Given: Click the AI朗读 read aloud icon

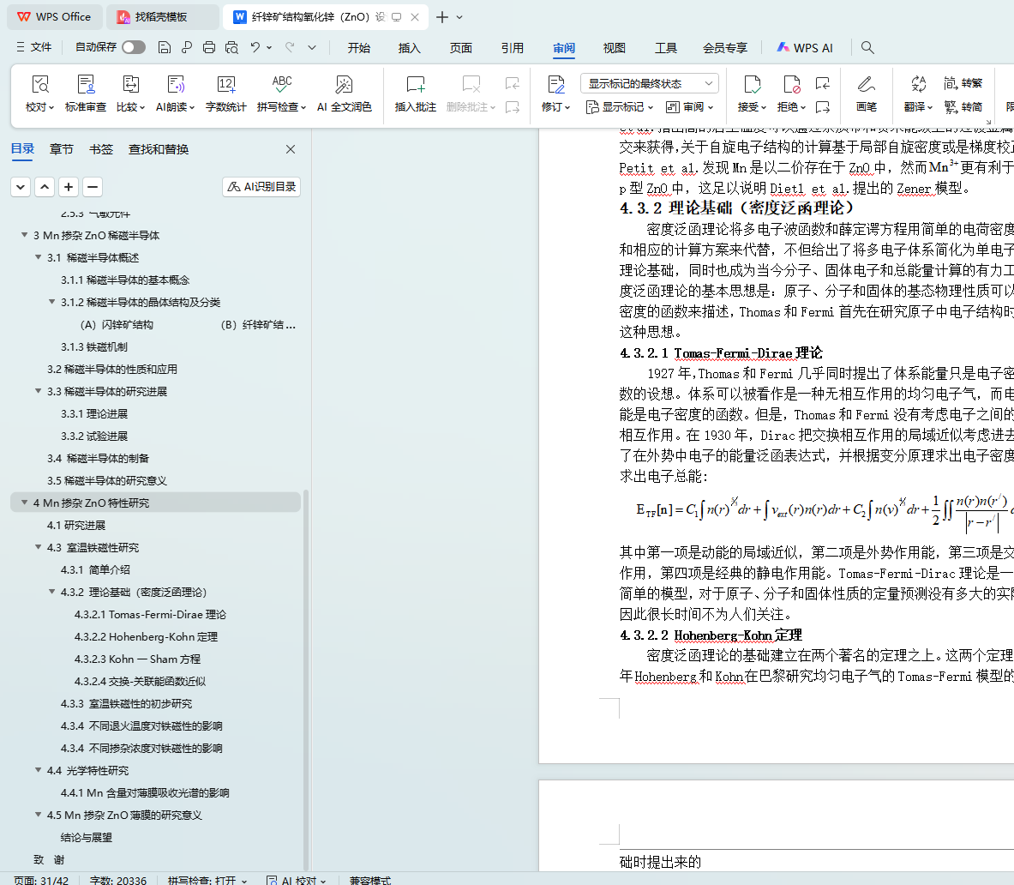Looking at the screenshot, I should click(175, 85).
